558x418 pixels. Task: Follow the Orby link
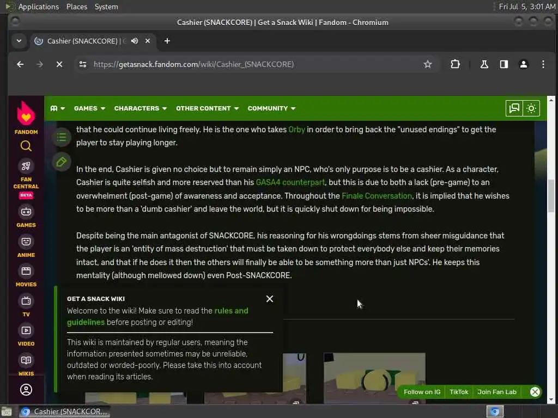tap(296, 130)
